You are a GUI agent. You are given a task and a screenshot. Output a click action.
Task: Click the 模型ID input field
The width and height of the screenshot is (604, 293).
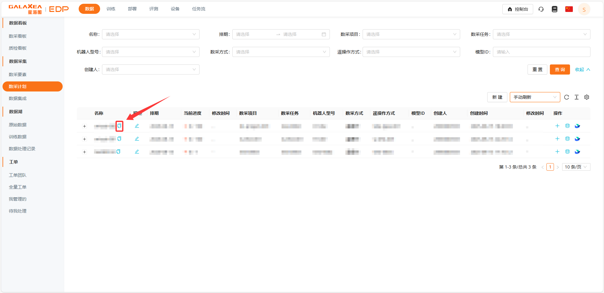[x=541, y=52]
